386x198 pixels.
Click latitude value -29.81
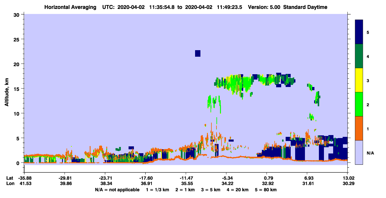pos(65,178)
